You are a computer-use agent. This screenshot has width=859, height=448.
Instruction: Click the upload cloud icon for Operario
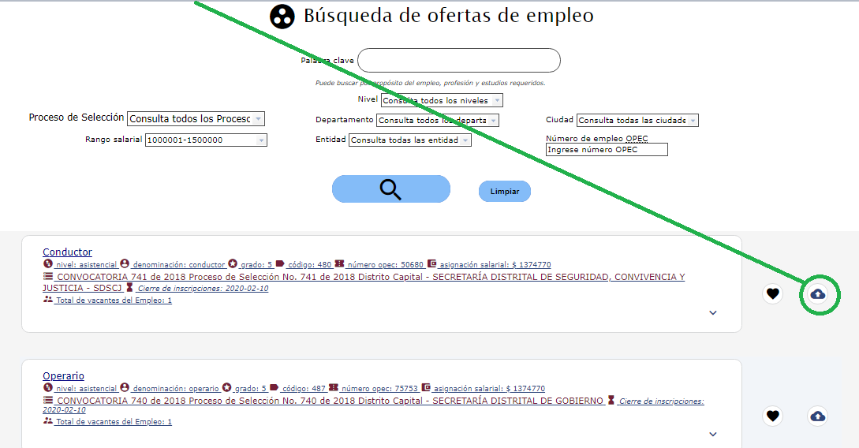(818, 416)
